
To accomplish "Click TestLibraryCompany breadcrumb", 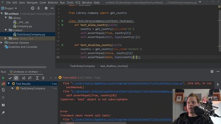I will 83,66.
